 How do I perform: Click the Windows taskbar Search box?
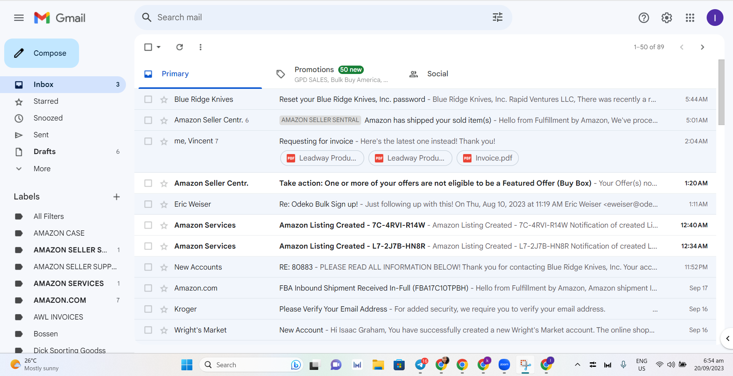251,365
